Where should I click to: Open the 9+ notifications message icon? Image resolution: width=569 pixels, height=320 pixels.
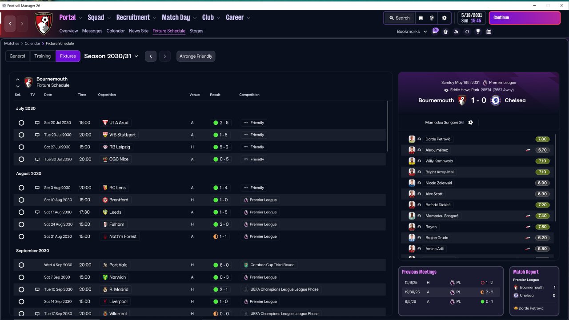click(x=435, y=31)
